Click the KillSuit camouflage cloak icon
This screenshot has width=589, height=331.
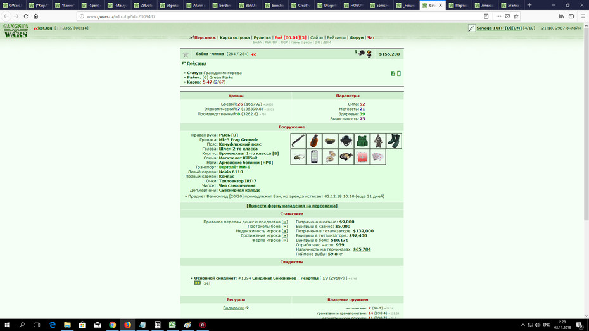click(x=378, y=141)
